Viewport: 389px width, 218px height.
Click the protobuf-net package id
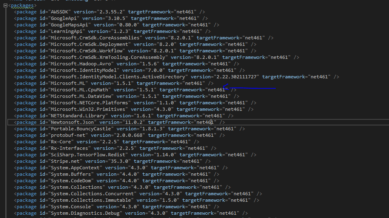pos(68,135)
